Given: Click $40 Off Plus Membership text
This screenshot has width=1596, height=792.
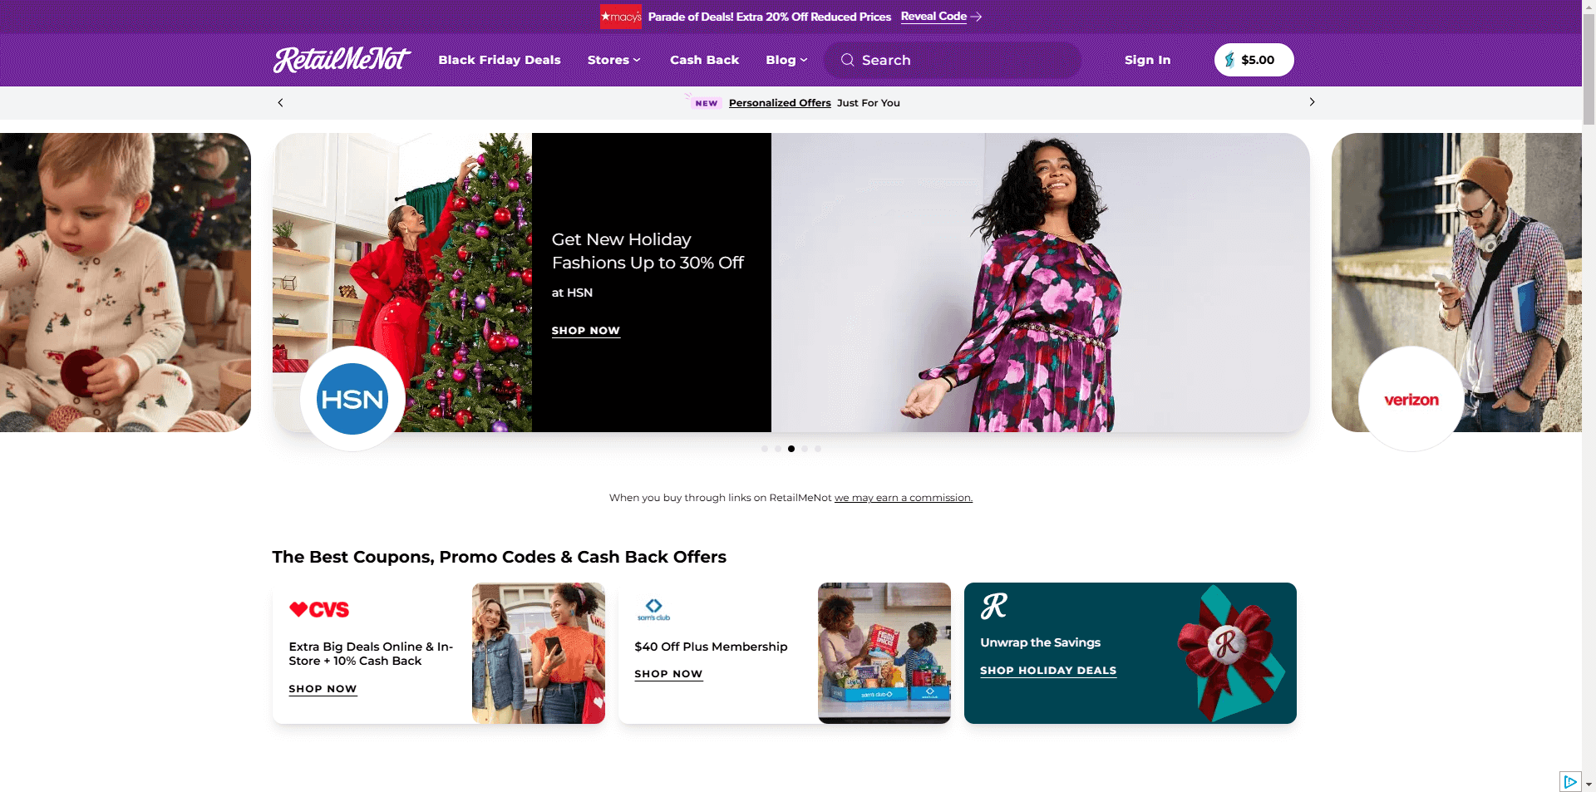Looking at the screenshot, I should pos(711,647).
